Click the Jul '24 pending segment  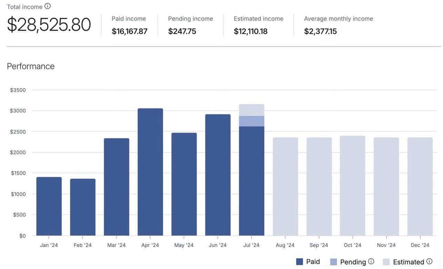251,121
